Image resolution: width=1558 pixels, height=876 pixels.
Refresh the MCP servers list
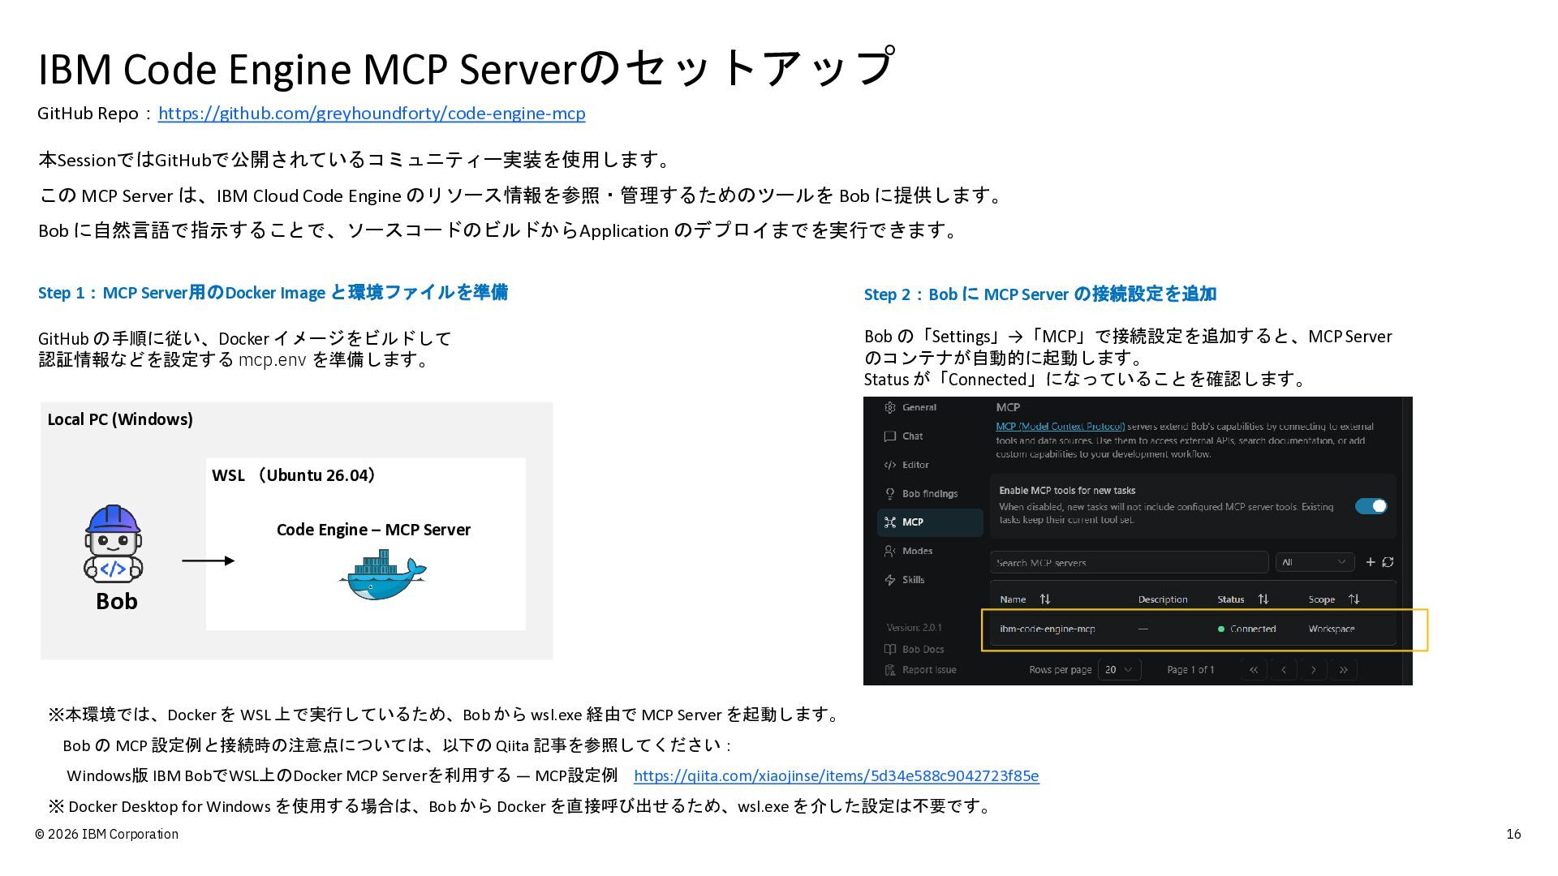[x=1388, y=562]
